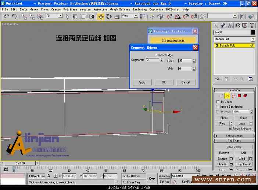Click the Mirror tool icon
Screen dimensions: 258x190
(x=243, y=16)
